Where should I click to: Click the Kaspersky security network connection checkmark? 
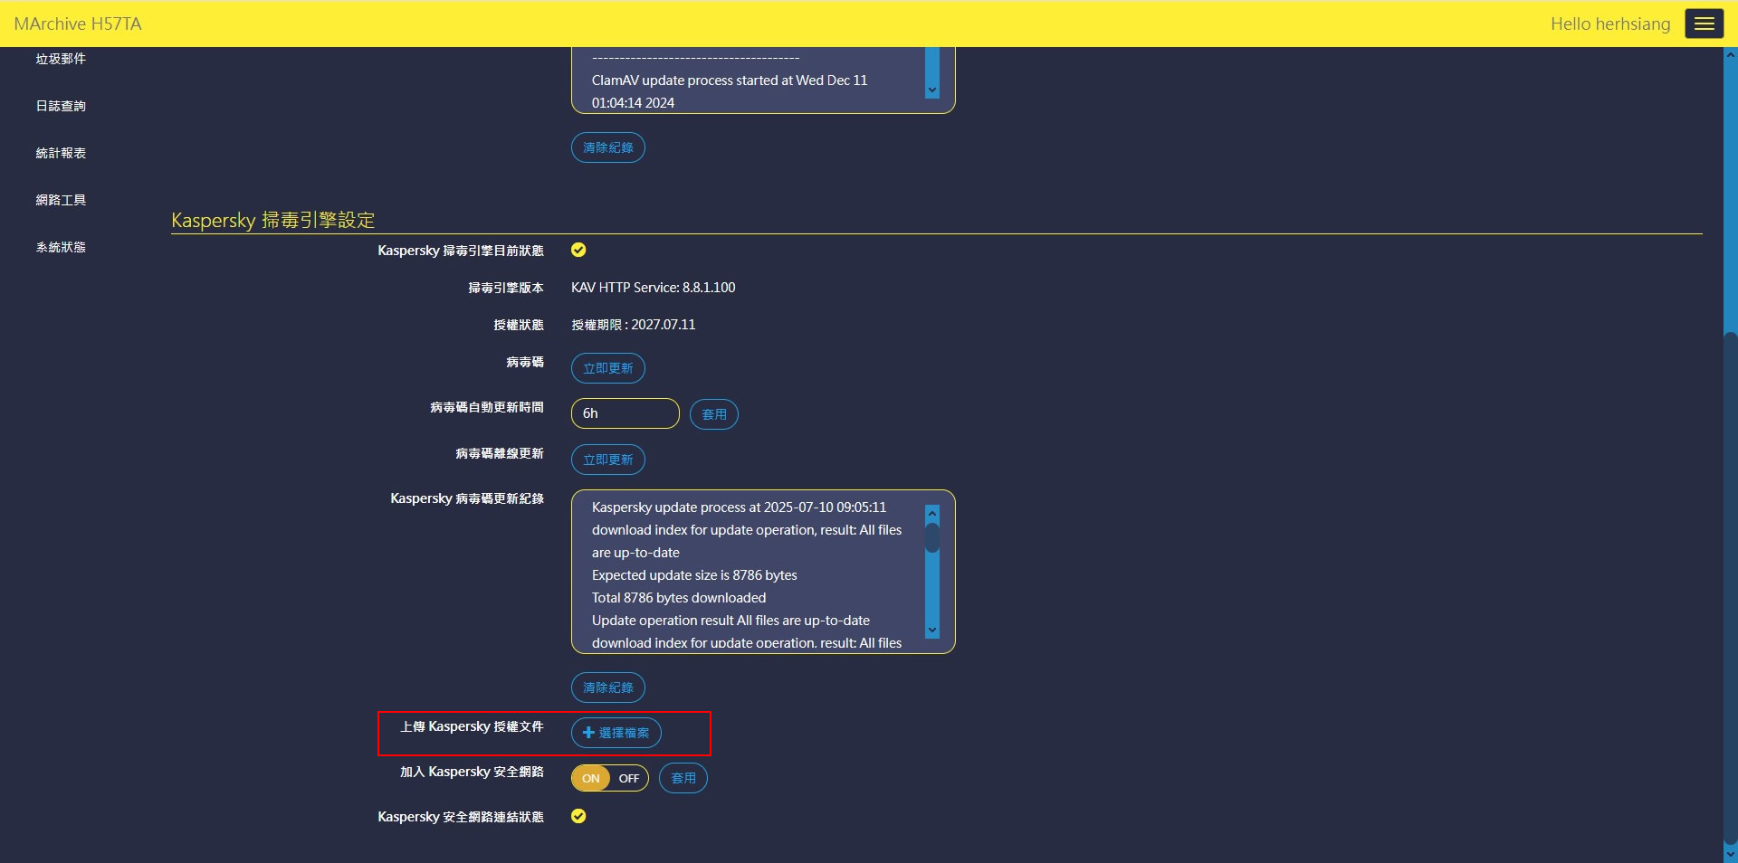point(578,817)
